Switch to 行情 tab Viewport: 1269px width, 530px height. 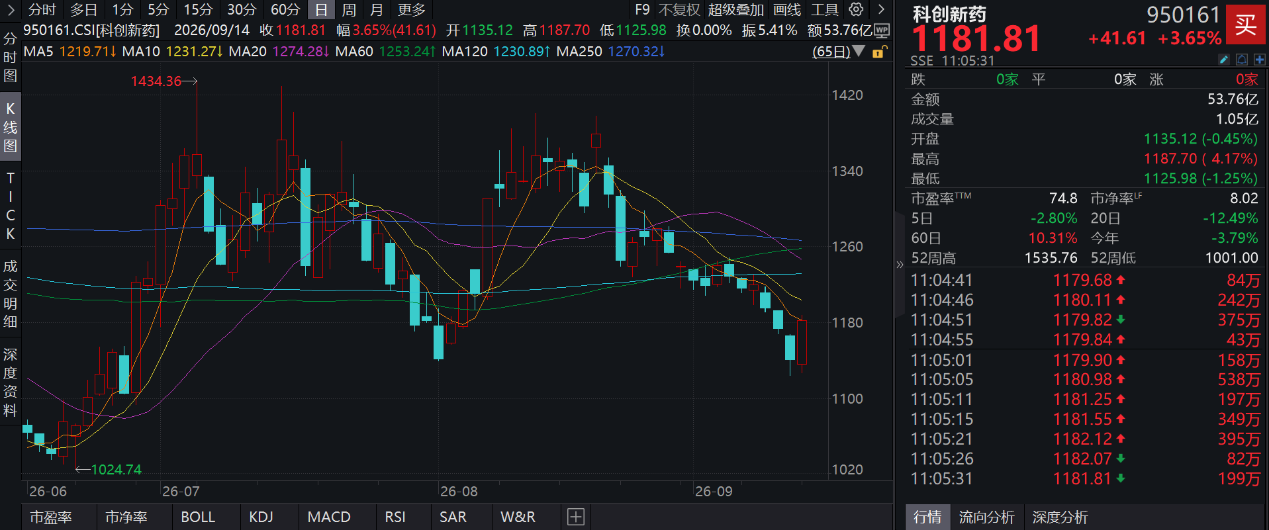coord(927,517)
